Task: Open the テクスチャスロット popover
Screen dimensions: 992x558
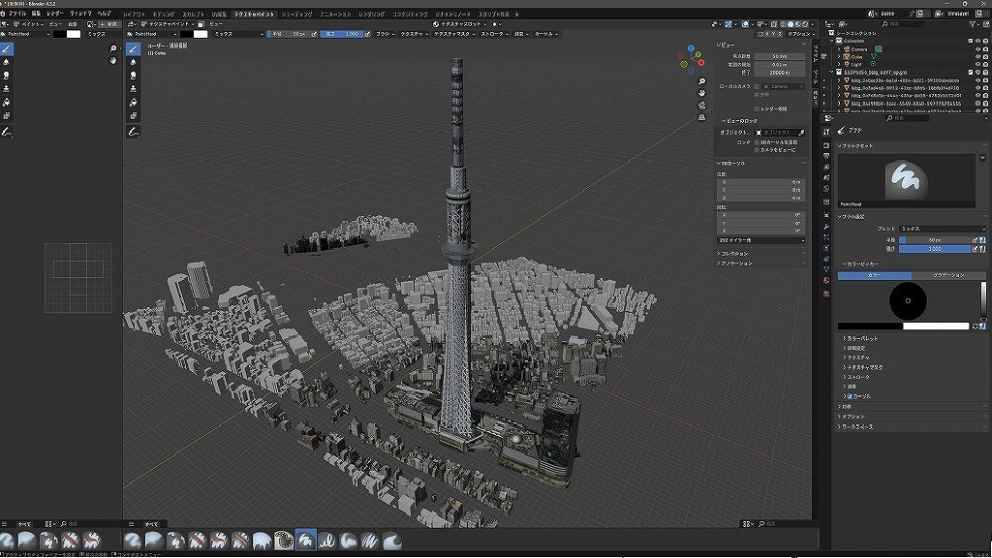Action: [461, 24]
